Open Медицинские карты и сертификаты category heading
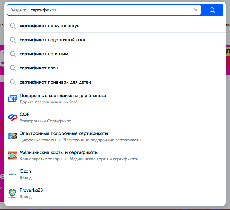 click(59, 152)
